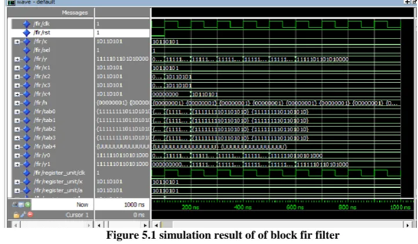Click the diamond icon next to /fir/tab2

point(27,129)
